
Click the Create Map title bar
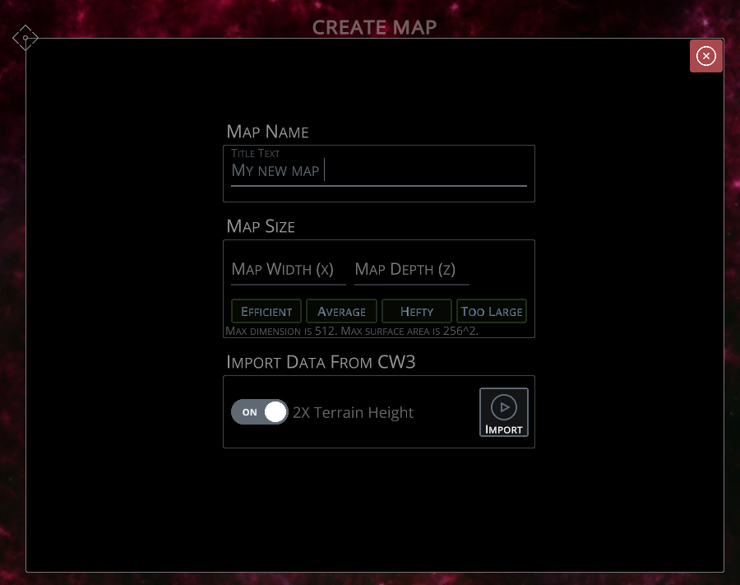[374, 27]
